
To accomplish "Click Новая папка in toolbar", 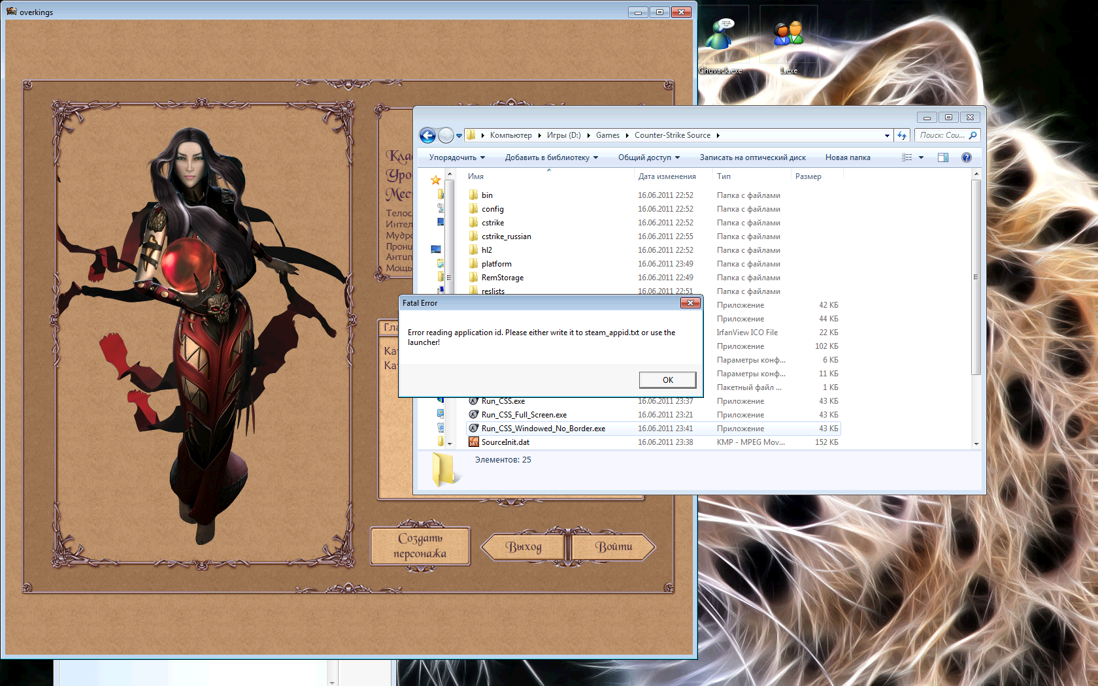I will [848, 157].
